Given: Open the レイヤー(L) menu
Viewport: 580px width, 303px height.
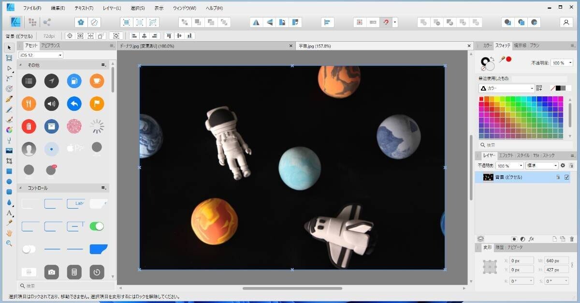Looking at the screenshot, I should [112, 8].
